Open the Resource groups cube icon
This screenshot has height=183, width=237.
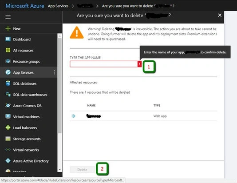coord(8,61)
